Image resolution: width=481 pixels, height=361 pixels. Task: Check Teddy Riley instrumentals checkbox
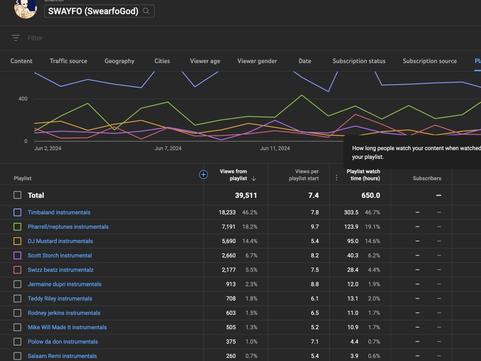point(17,299)
